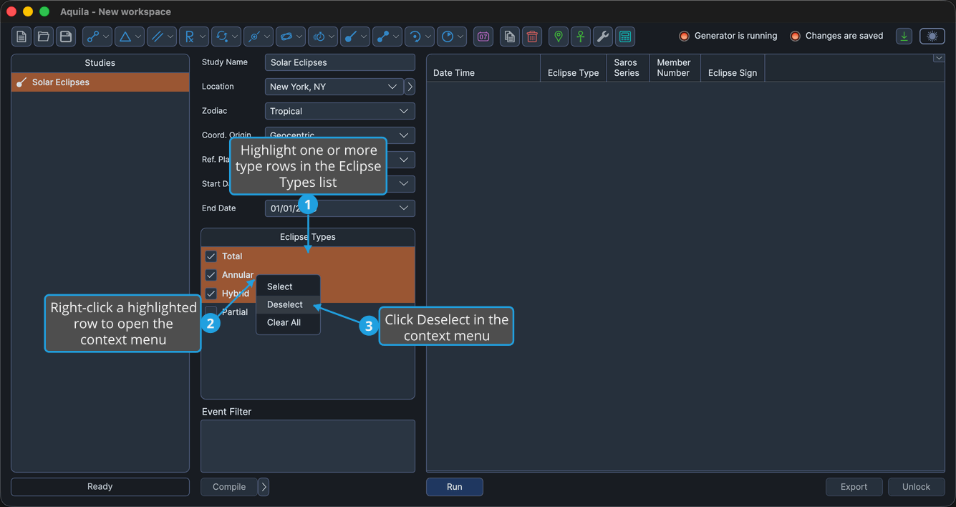
Task: Open the Coord. Origin Geocentric dropdown
Action: 340,135
